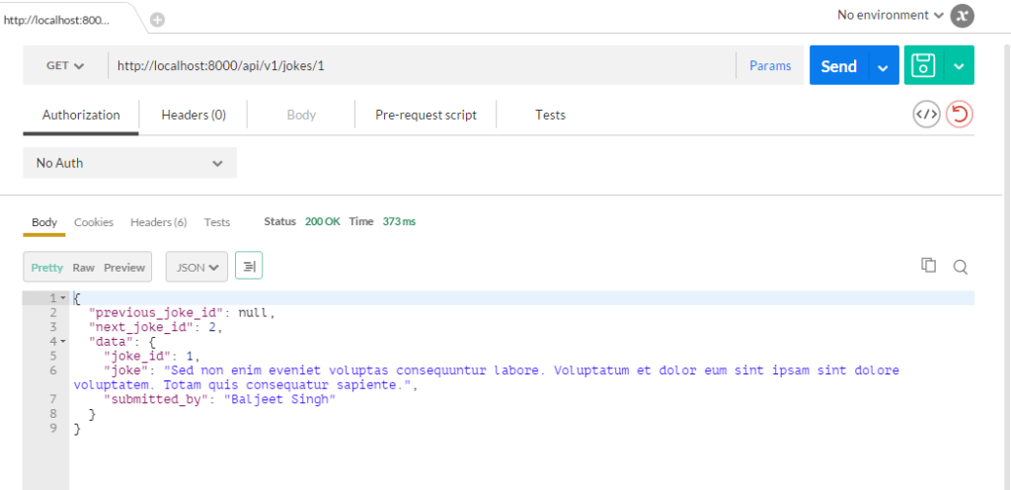Click the green save request icon
The height and width of the screenshot is (490, 1011).
coord(923,66)
